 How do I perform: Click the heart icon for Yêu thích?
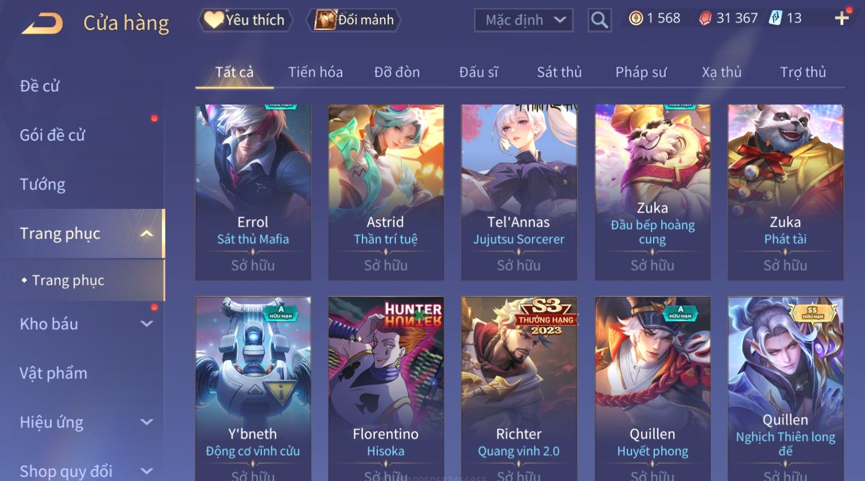(x=214, y=20)
